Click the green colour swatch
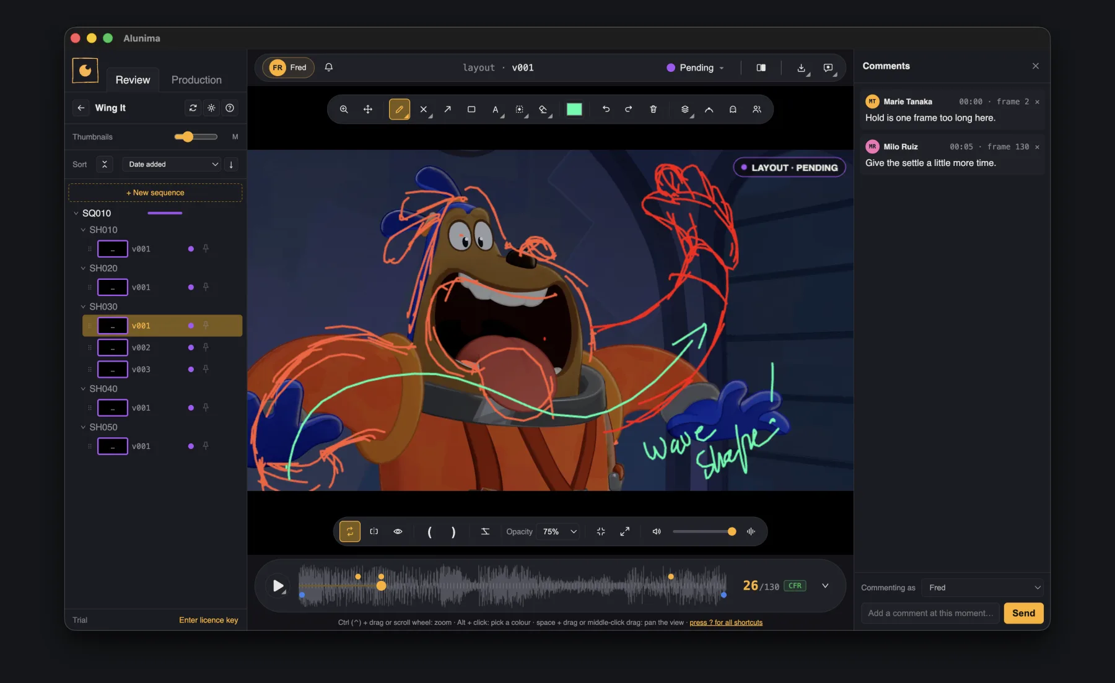This screenshot has height=683, width=1115. tap(574, 110)
